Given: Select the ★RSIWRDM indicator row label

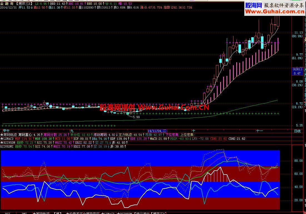Looking at the screenshot, I should (x=8, y=143).
